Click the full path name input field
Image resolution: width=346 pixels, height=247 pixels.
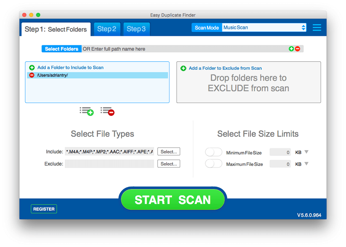[185, 49]
